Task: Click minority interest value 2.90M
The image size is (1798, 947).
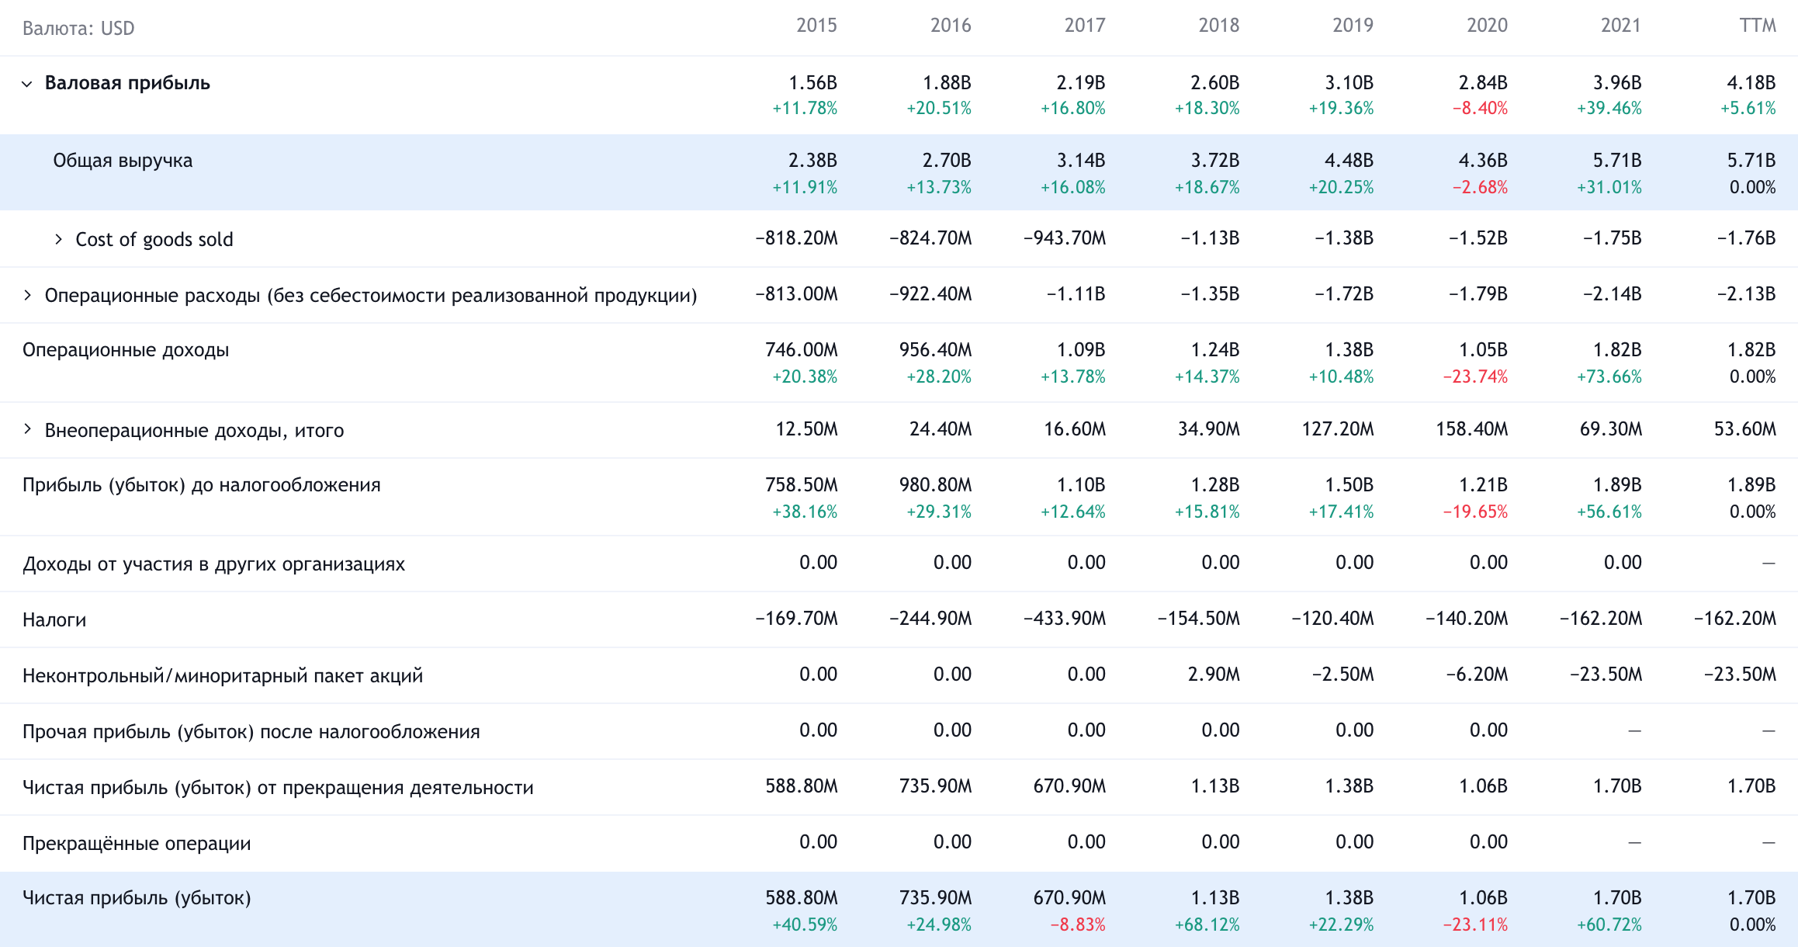Action: [x=1214, y=674]
